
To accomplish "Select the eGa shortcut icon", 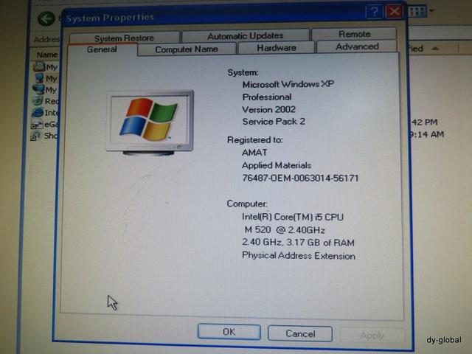I will (x=37, y=124).
